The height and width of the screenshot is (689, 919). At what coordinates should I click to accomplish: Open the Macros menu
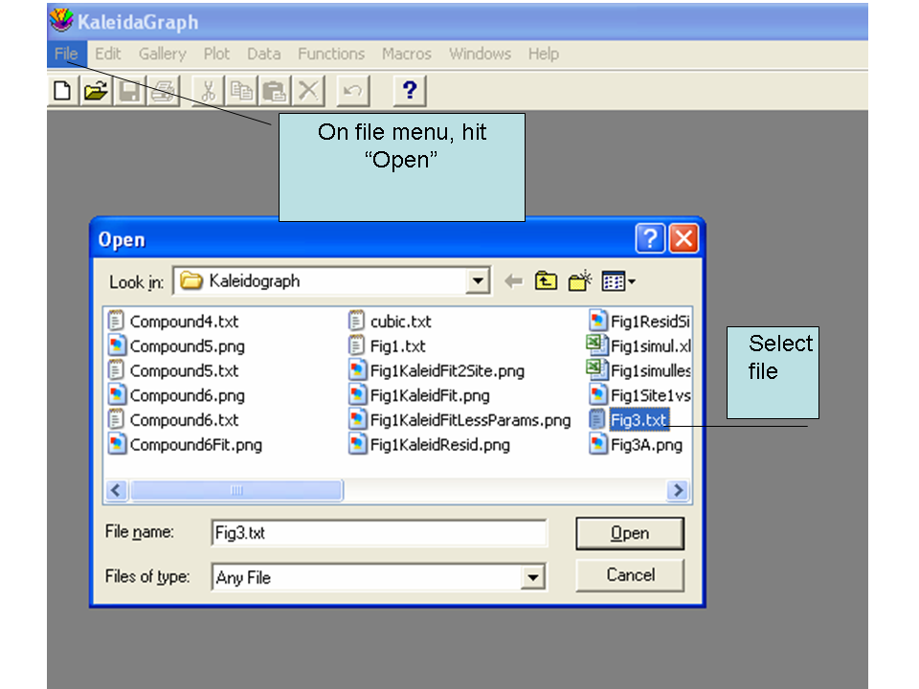point(407,54)
